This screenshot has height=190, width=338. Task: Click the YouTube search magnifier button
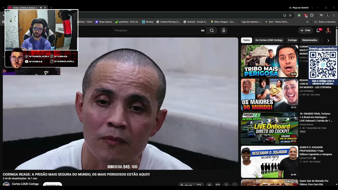pos(212,30)
